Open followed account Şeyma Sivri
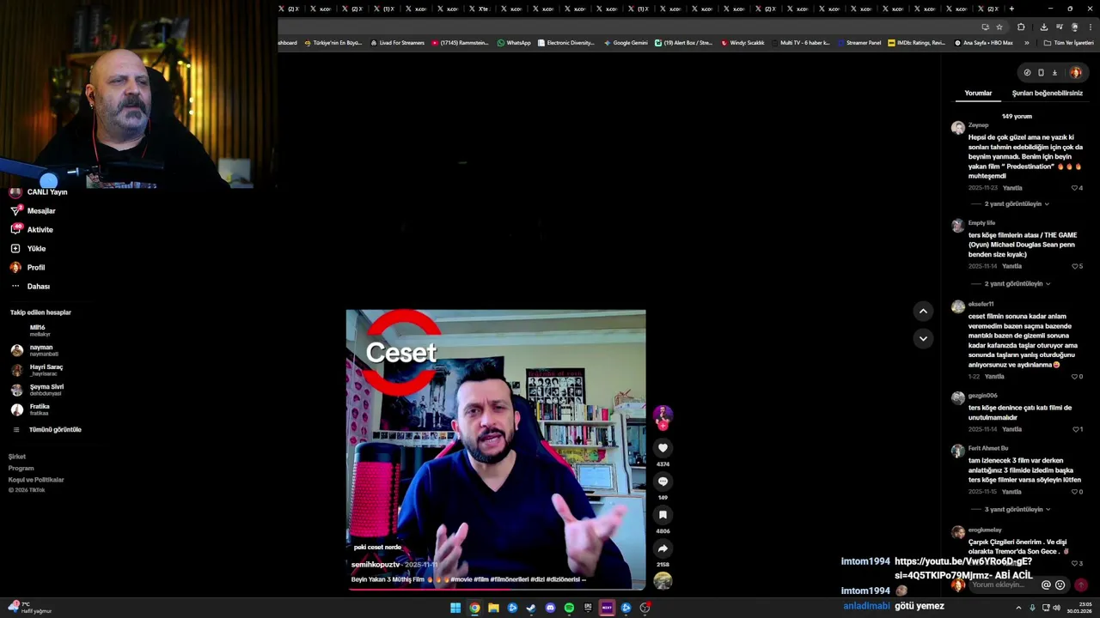Screen dimensions: 1100x618 tap(37, 390)
